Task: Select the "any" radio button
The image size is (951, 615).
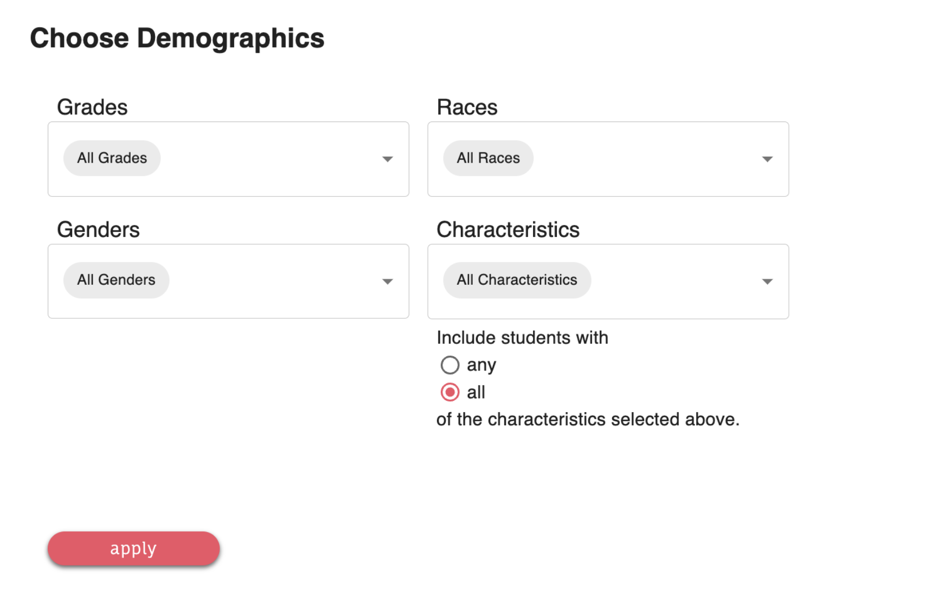Action: 449,365
